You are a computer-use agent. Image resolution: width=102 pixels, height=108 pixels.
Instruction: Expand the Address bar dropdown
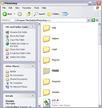(88, 20)
